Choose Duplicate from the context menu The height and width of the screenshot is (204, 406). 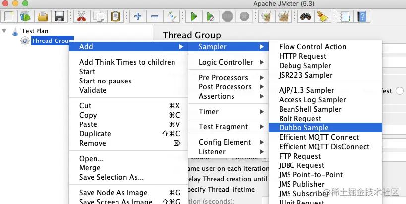click(128, 134)
